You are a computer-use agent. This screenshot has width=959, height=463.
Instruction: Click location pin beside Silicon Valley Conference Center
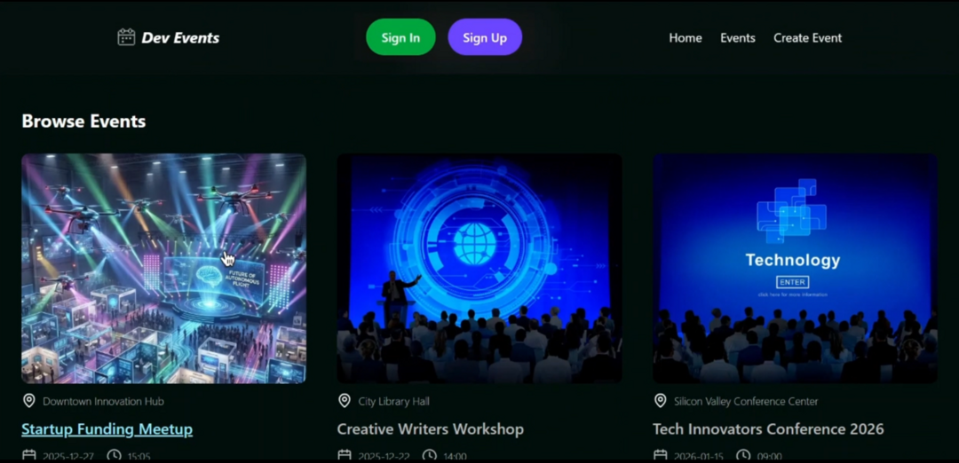pyautogui.click(x=660, y=401)
